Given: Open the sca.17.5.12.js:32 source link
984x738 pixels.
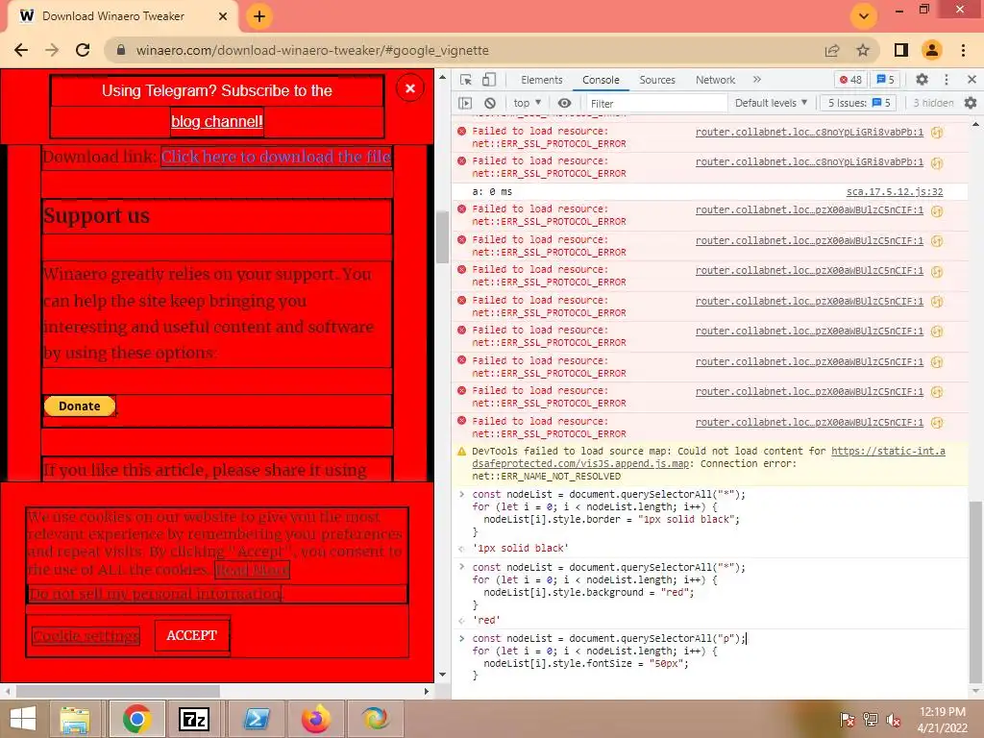Looking at the screenshot, I should (895, 192).
